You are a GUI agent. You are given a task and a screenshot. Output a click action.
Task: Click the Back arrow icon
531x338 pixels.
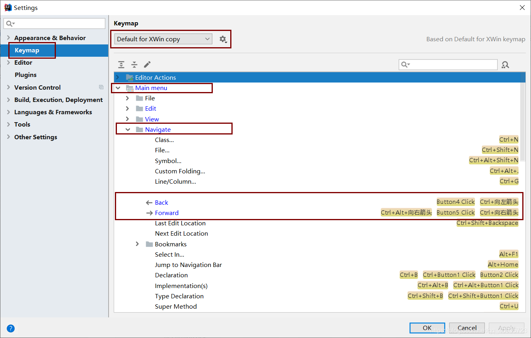pos(149,203)
